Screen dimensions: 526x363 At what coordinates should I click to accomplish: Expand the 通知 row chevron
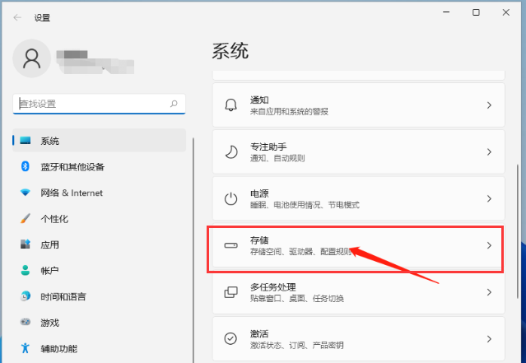point(489,105)
